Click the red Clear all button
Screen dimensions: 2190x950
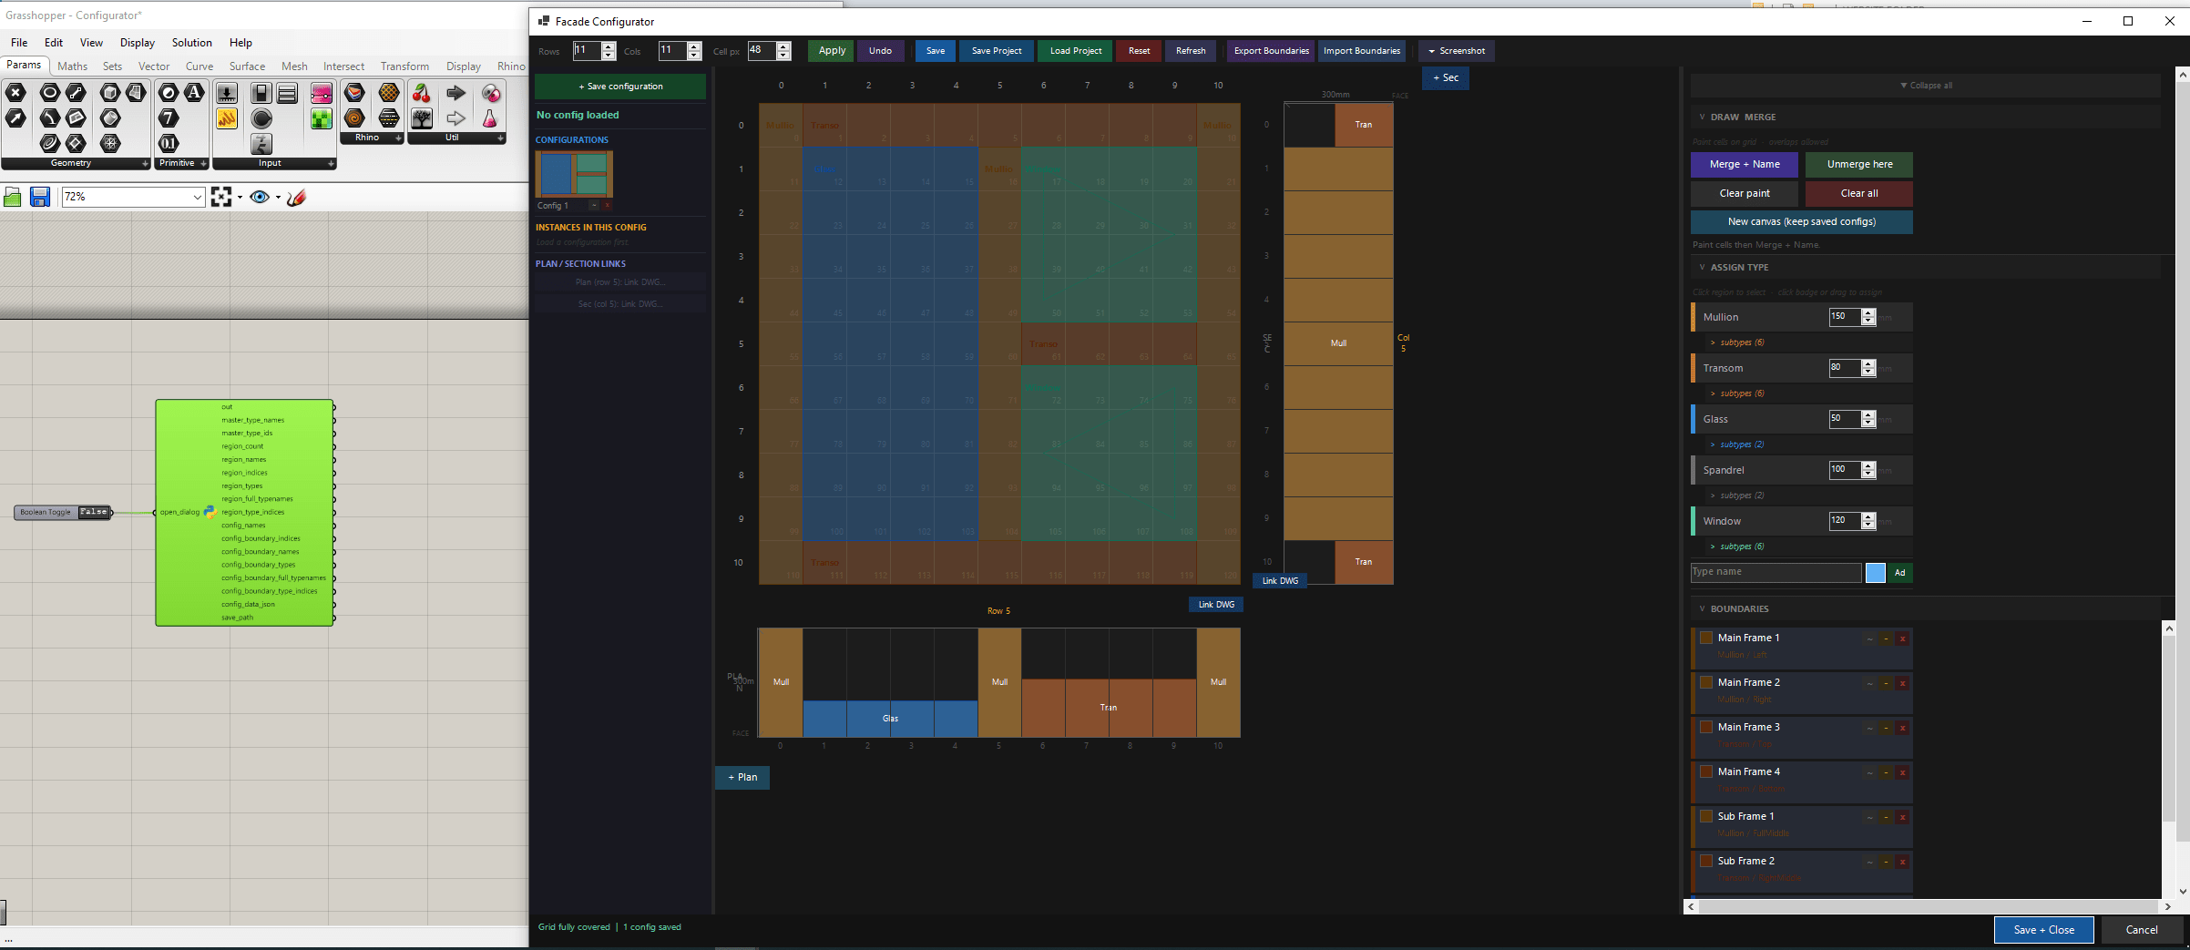pos(1858,193)
